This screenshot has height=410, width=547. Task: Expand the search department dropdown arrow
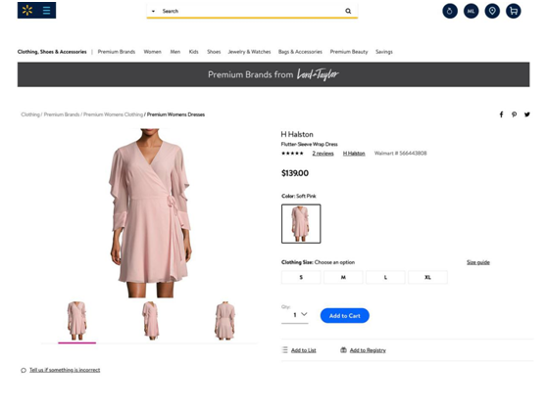tap(153, 11)
